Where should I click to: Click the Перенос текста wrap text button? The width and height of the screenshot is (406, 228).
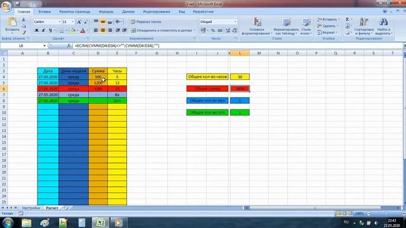[x=146, y=22]
